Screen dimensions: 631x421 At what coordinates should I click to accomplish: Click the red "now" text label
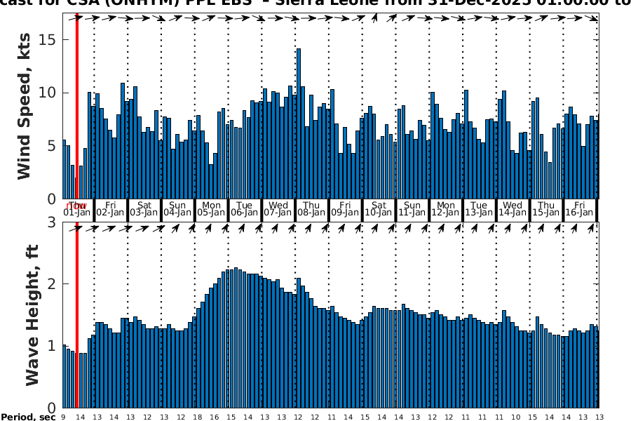76,206
